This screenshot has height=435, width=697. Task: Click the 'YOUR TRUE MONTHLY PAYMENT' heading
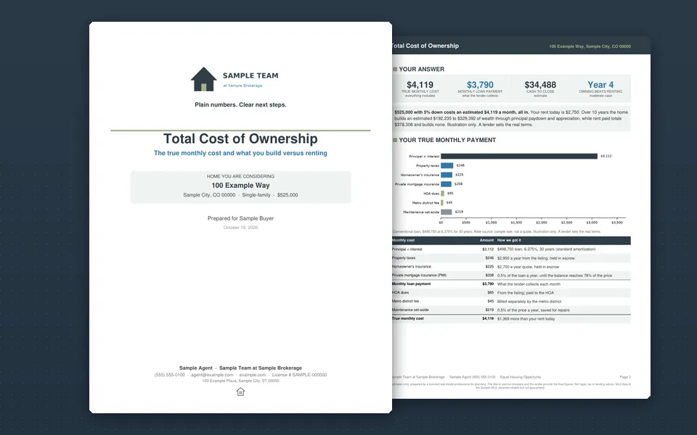tap(447, 140)
